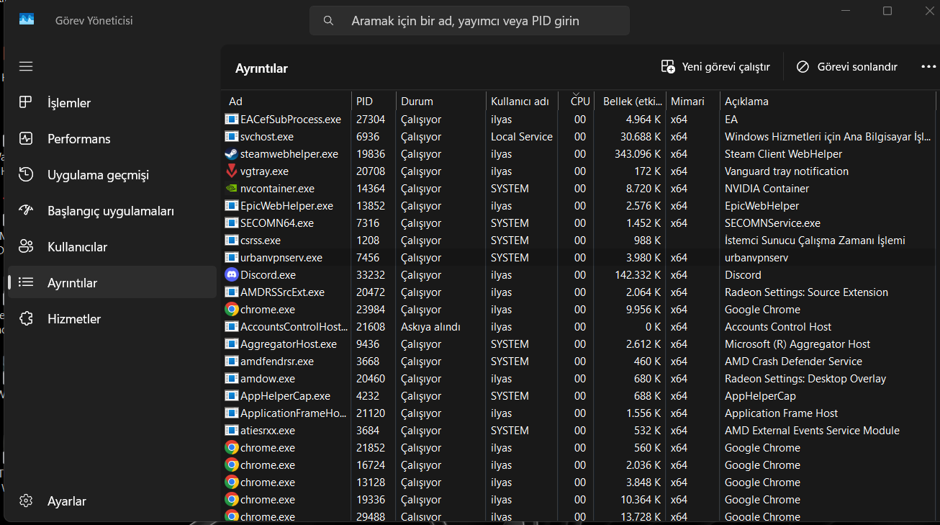Click the 'NVIDIA Container' description

tap(767, 189)
